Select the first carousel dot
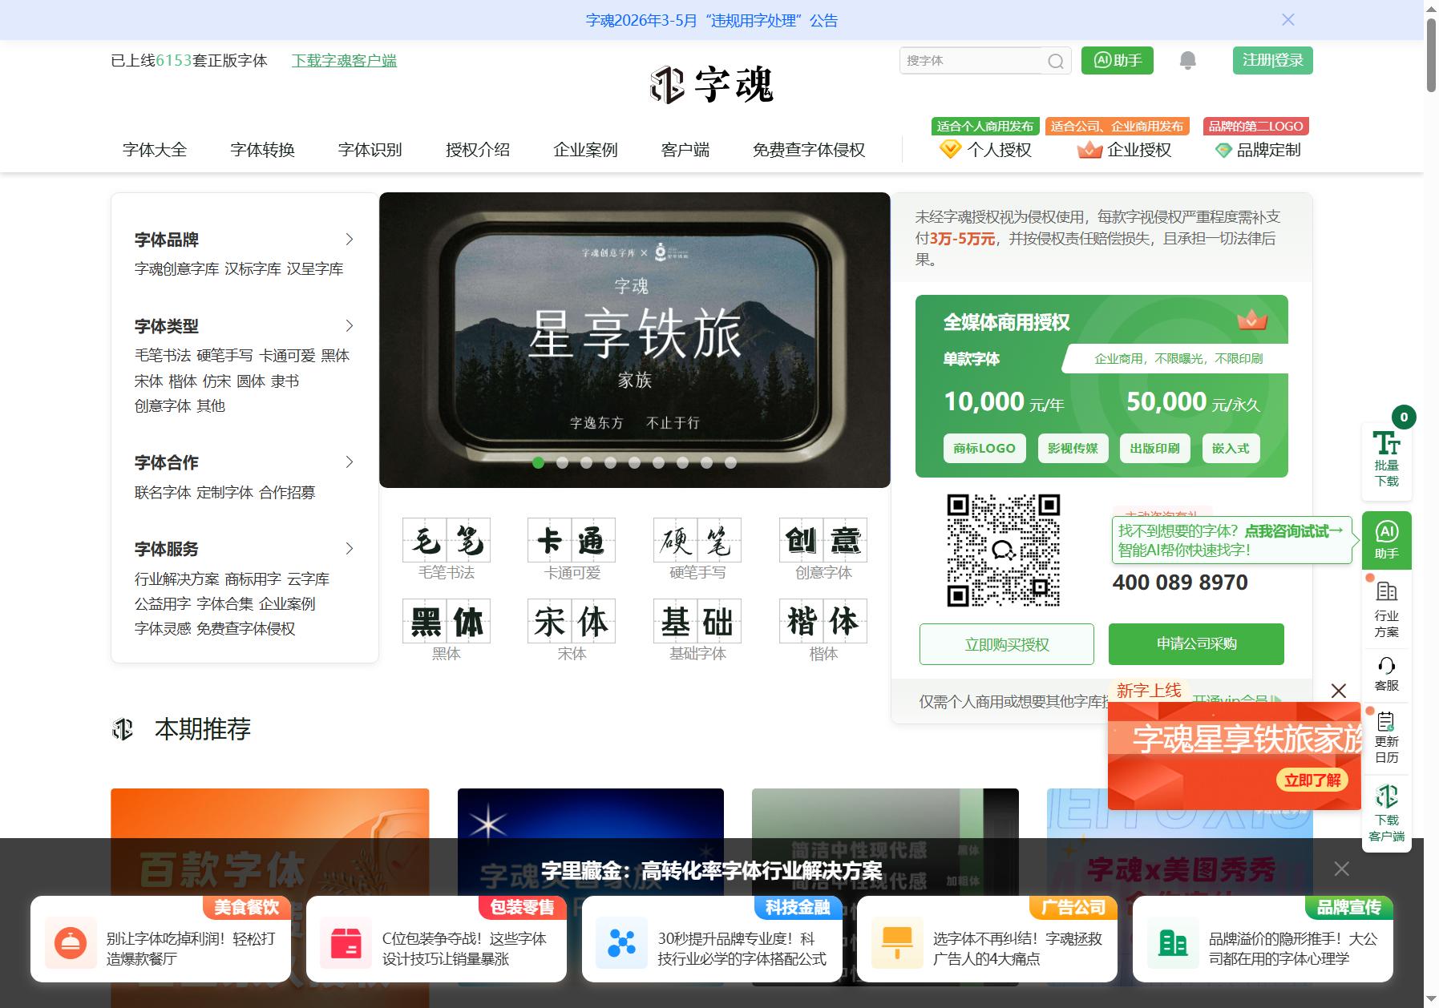 point(538,462)
